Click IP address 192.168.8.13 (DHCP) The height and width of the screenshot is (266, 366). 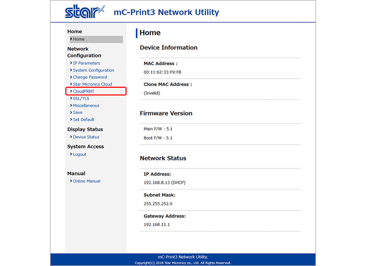(164, 182)
